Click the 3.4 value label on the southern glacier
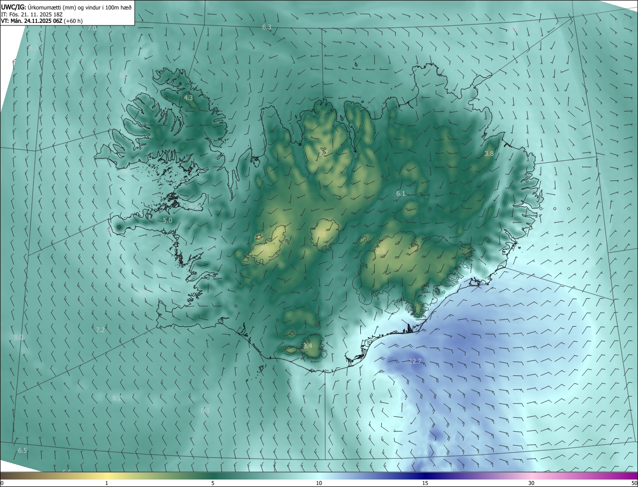Viewport: 638px width, 487px height. [308, 346]
